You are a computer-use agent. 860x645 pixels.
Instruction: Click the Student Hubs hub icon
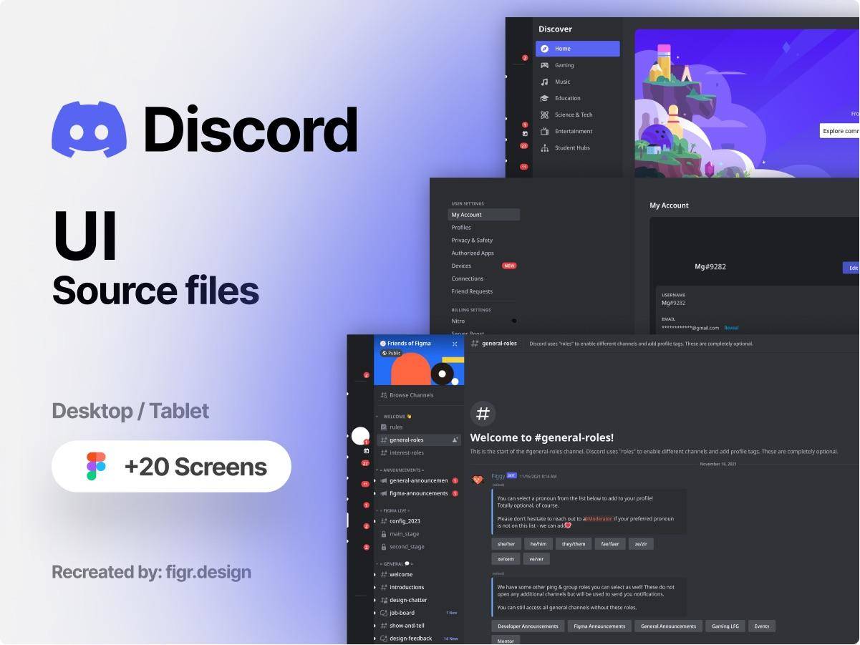tap(544, 147)
